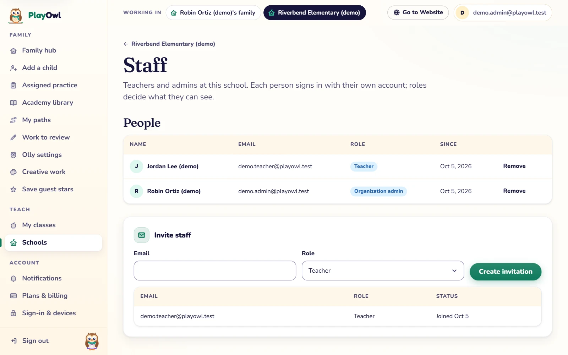This screenshot has width=568, height=355.
Task: Click the Organization admin role badge
Action: (378, 191)
